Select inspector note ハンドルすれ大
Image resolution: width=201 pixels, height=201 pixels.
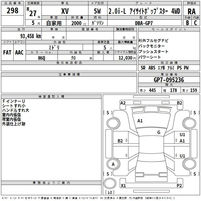tap(16, 110)
